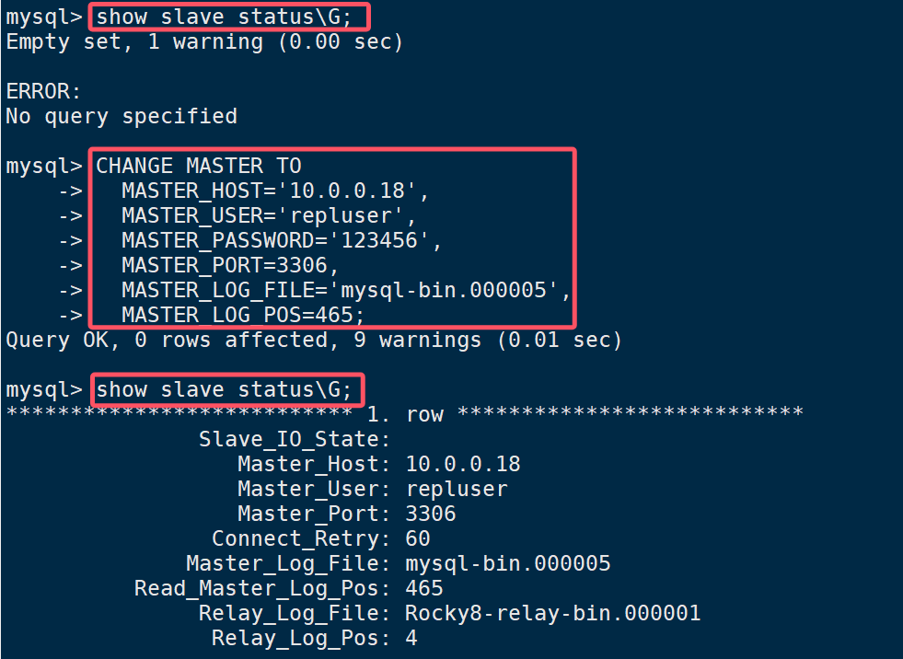Click the 'ERROR:' output line
Viewport: 903px width, 659px height.
(44, 91)
